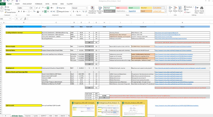Viewport: 213px width, 117px height.
Task: Open the Sources worksheet tab
Action: [x=28, y=116]
